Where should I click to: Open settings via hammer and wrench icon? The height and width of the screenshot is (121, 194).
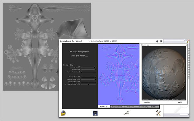(158, 113)
